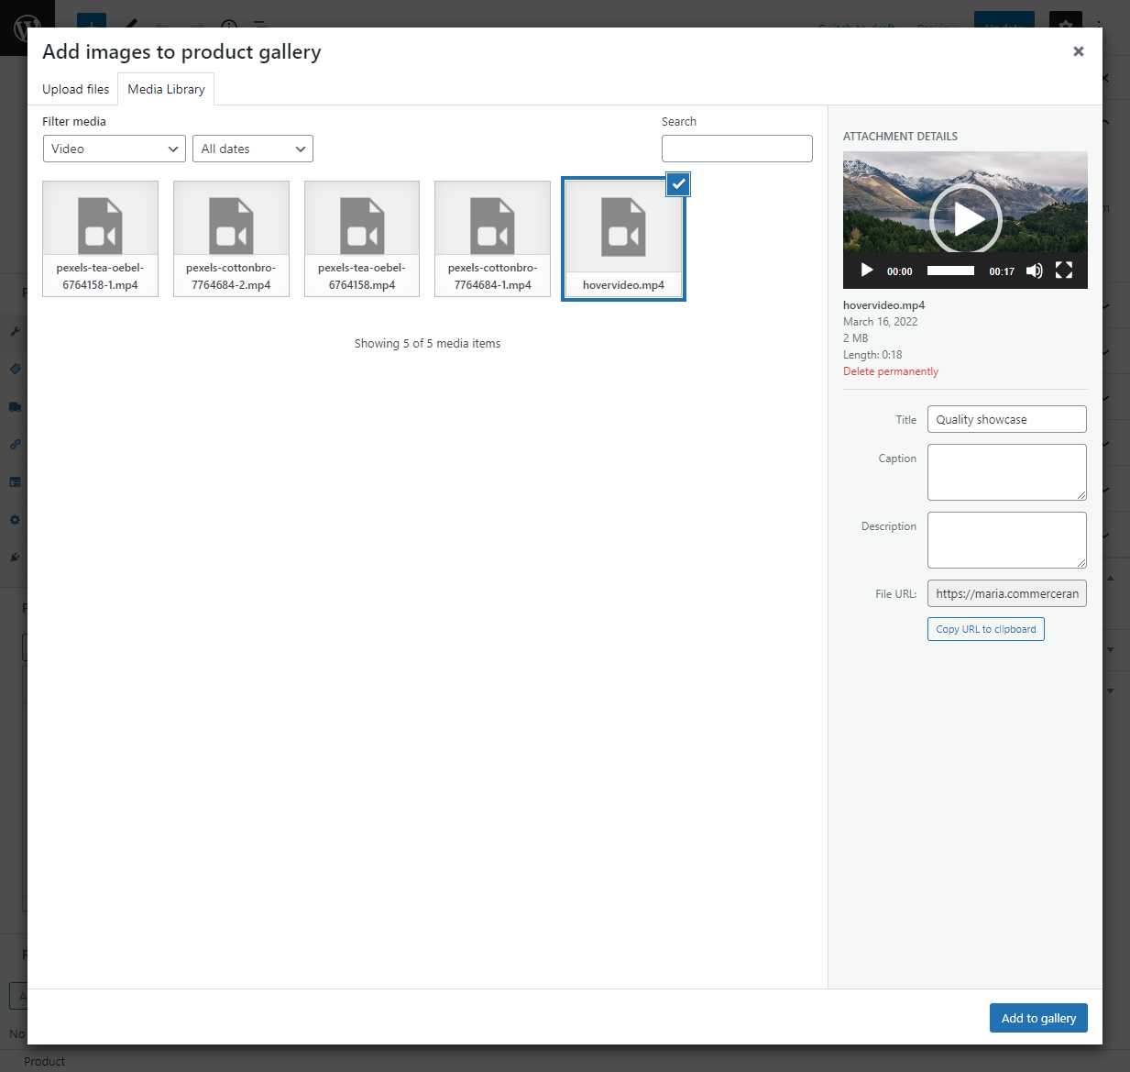Click the File URL field
The width and height of the screenshot is (1130, 1072).
[1007, 593]
